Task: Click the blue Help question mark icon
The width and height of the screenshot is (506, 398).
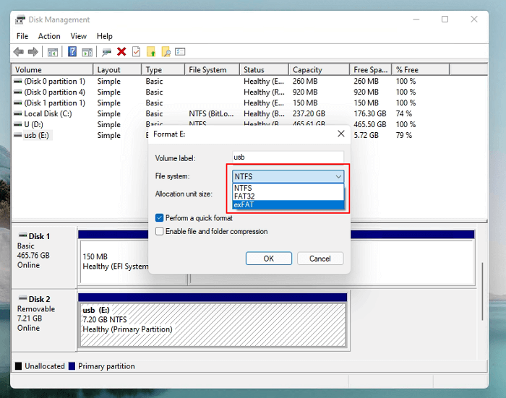Action: tap(72, 52)
